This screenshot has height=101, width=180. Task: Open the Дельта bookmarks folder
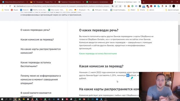[x=150, y=10]
